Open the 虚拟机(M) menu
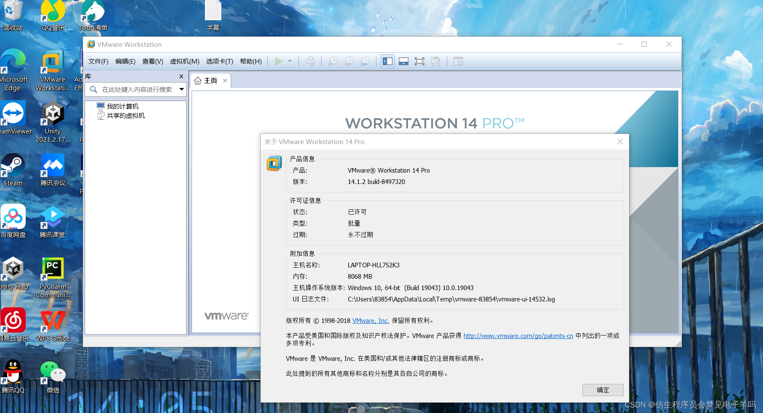 point(184,61)
